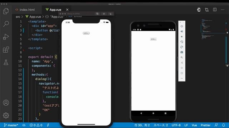This screenshot has width=229, height=128.
Task: Change indentation via スペース: 2
Action: pos(161,125)
